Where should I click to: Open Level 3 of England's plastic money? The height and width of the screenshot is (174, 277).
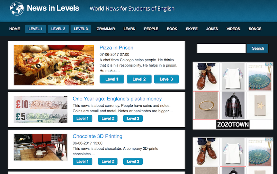coord(133,119)
